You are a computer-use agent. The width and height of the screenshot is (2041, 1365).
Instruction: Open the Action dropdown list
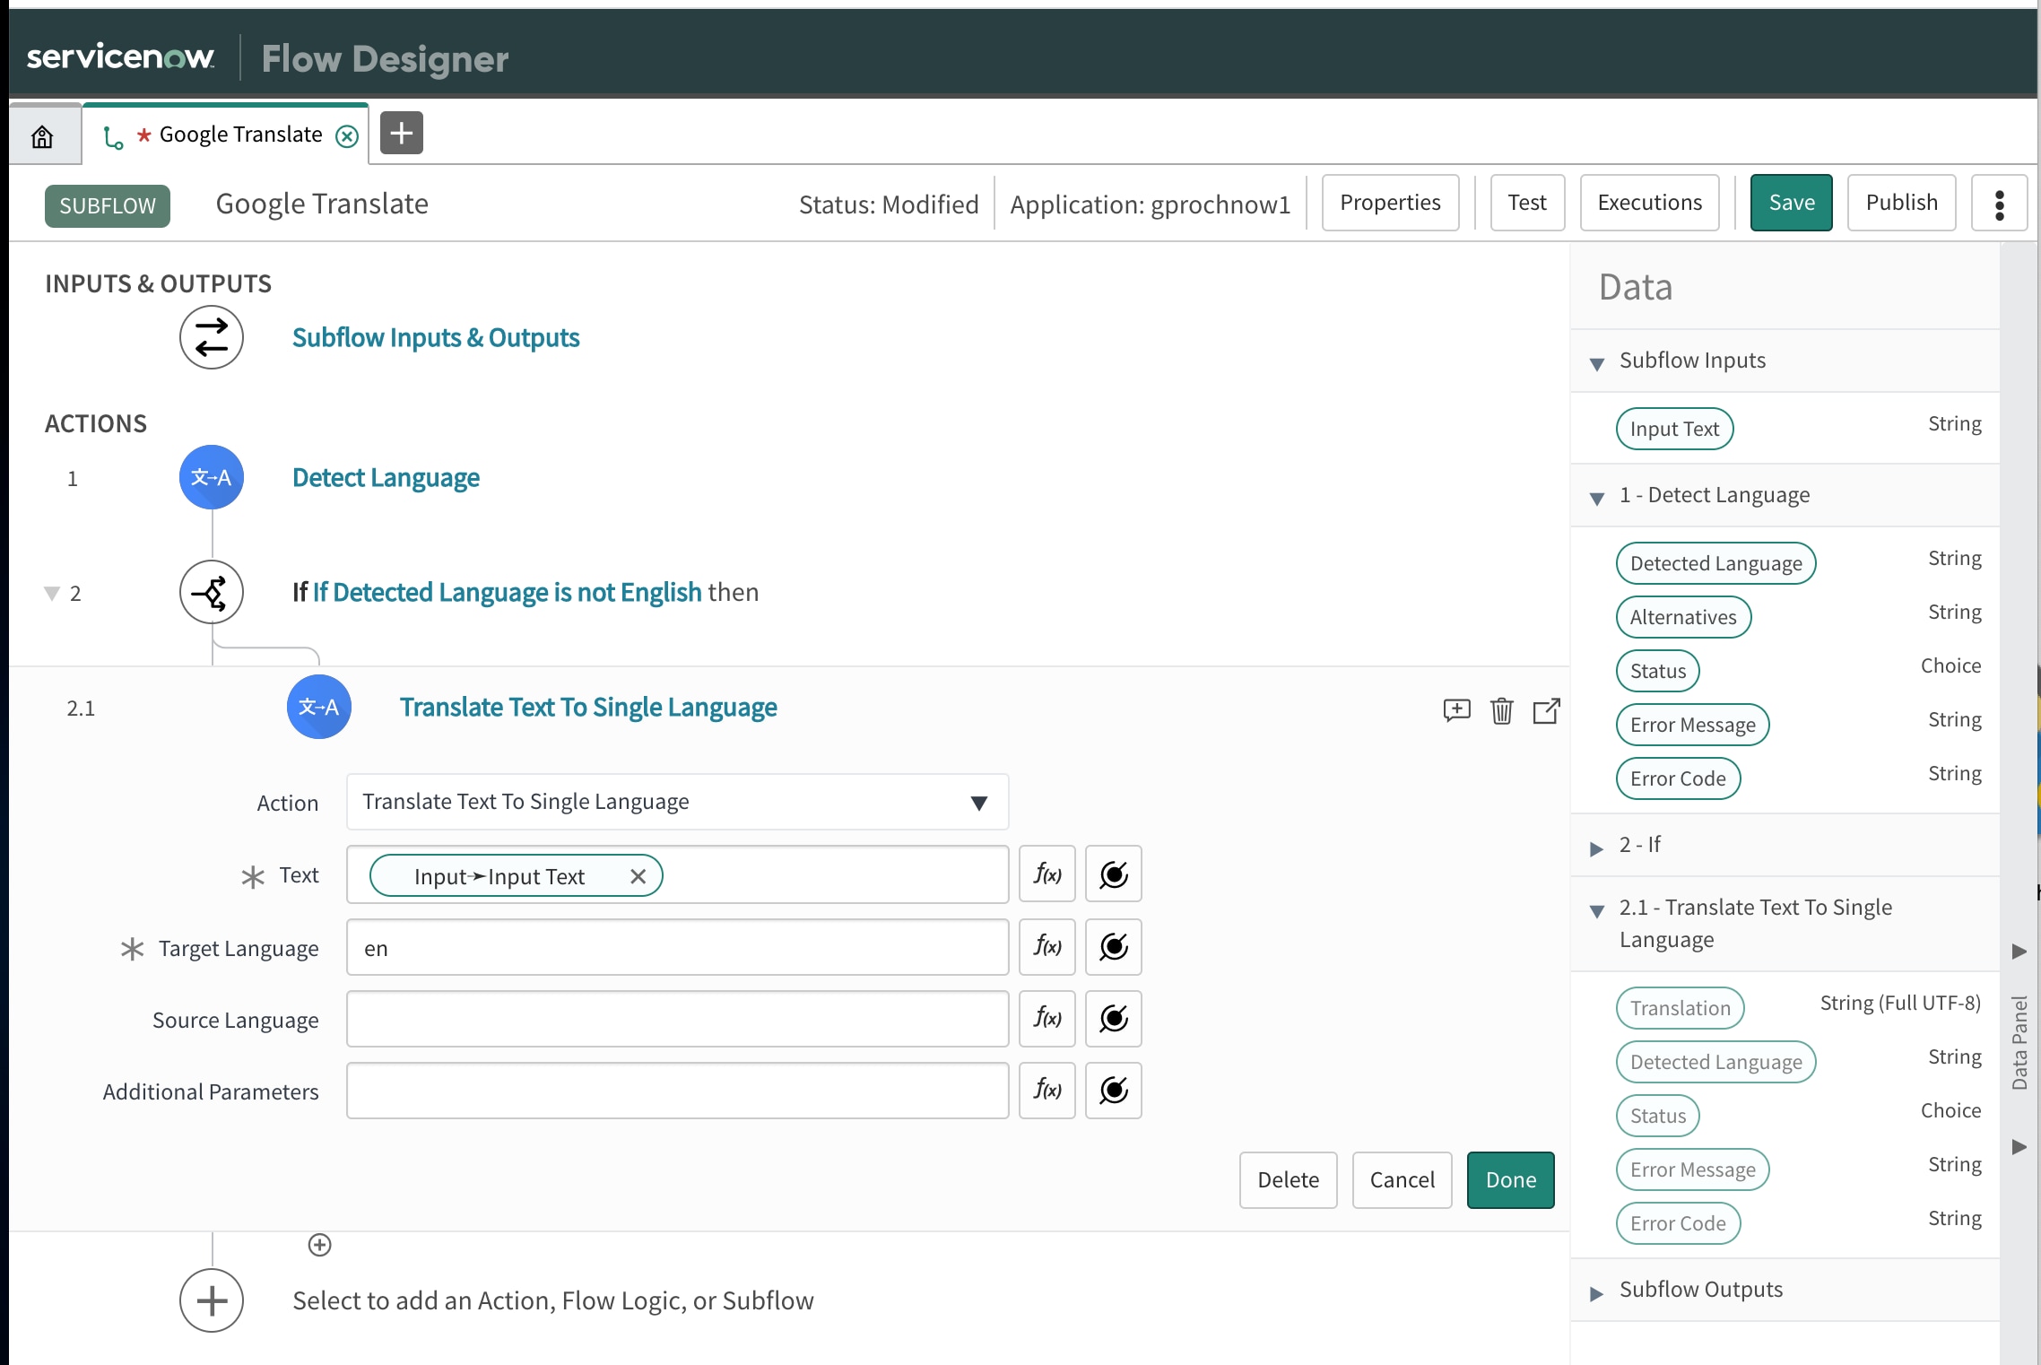[x=677, y=802]
